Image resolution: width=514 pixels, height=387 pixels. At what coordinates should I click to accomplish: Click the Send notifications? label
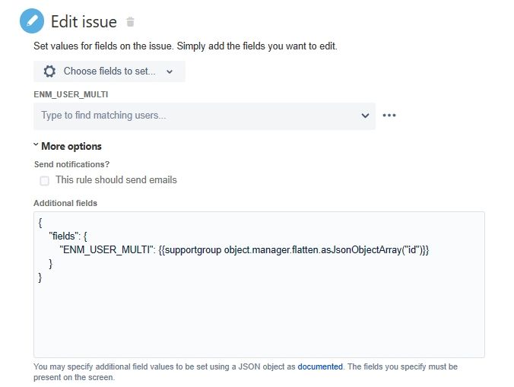point(71,164)
